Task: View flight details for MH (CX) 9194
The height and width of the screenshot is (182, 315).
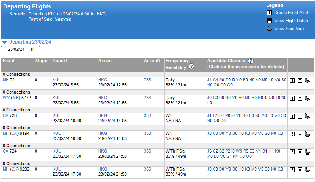Action: coord(300,134)
